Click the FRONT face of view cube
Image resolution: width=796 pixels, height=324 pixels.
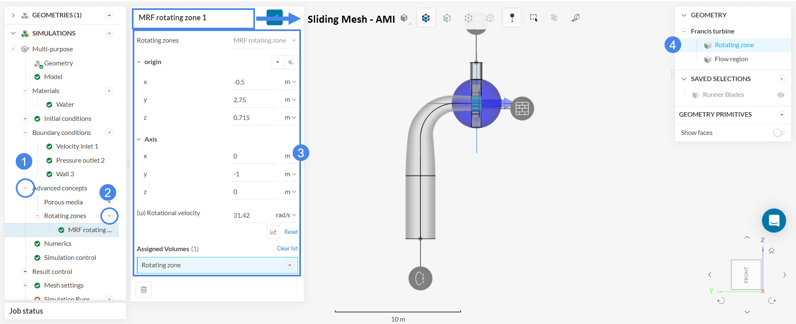point(746,275)
